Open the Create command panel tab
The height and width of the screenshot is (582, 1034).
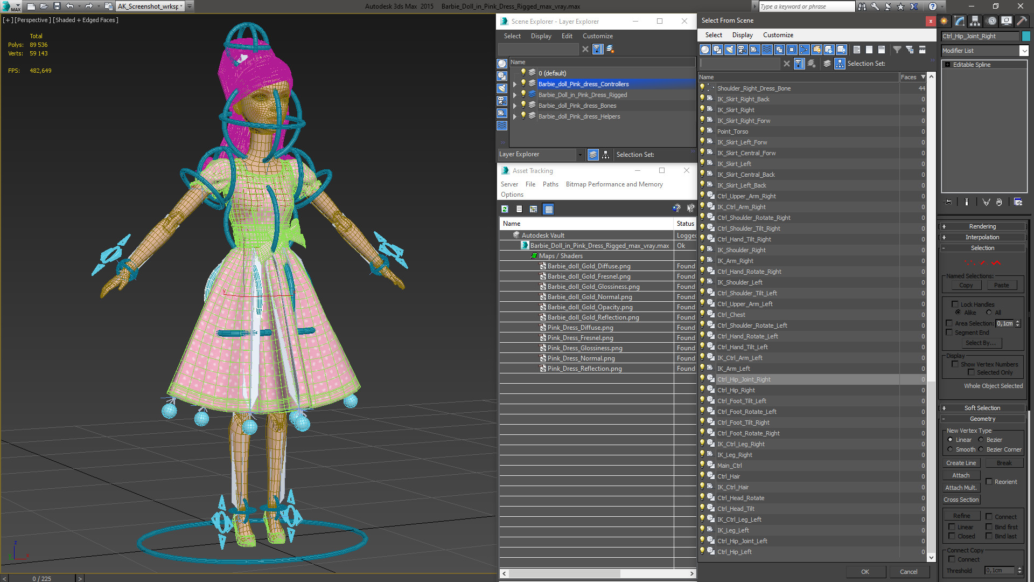point(944,21)
